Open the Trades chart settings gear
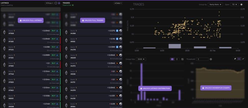248x108 pixels. (242, 5)
